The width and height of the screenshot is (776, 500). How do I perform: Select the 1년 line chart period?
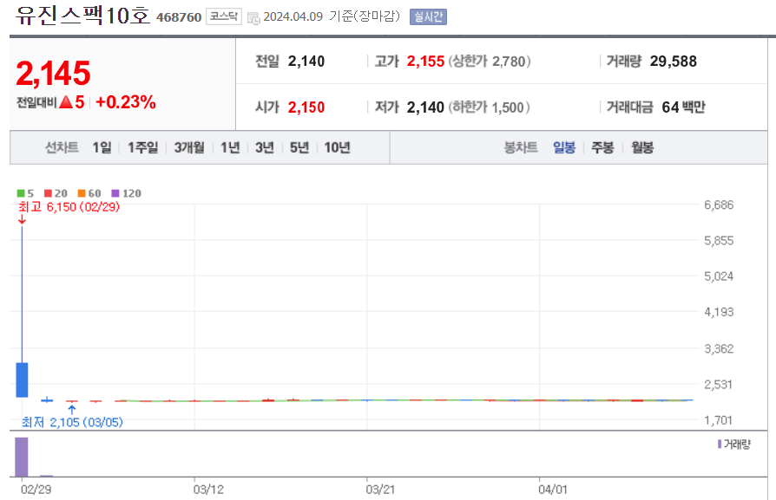230,147
